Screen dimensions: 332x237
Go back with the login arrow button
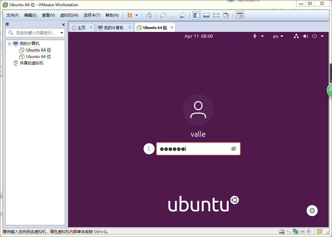point(149,149)
